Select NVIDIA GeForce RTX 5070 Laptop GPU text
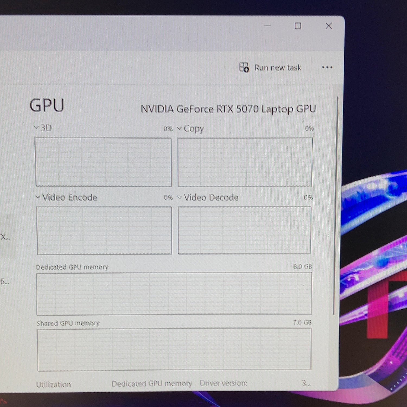Screen dimensions: 407x407 (228, 109)
